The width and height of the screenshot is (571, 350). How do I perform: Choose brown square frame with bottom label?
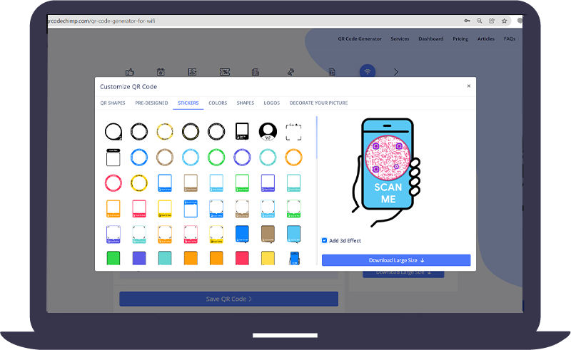[x=191, y=183]
